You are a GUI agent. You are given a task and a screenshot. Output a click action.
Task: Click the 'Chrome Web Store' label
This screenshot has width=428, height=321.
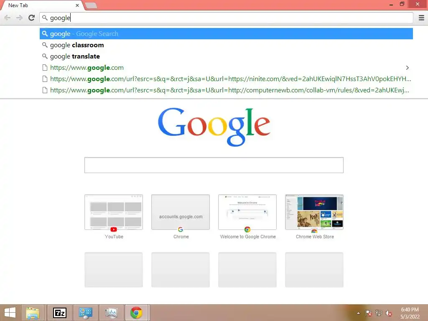315,237
